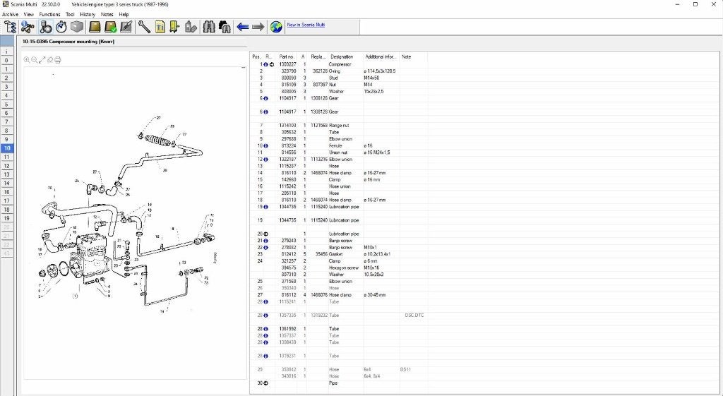The height and width of the screenshot is (396, 723).
Task: Open the Notes menu
Action: 107,14
